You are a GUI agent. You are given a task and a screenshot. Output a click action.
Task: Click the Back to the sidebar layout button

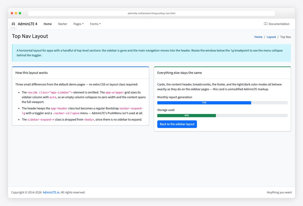(177, 124)
